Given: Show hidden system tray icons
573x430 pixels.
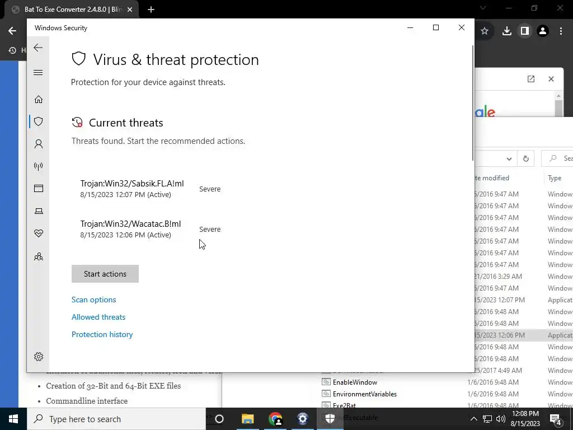Looking at the screenshot, I should tap(473, 419).
